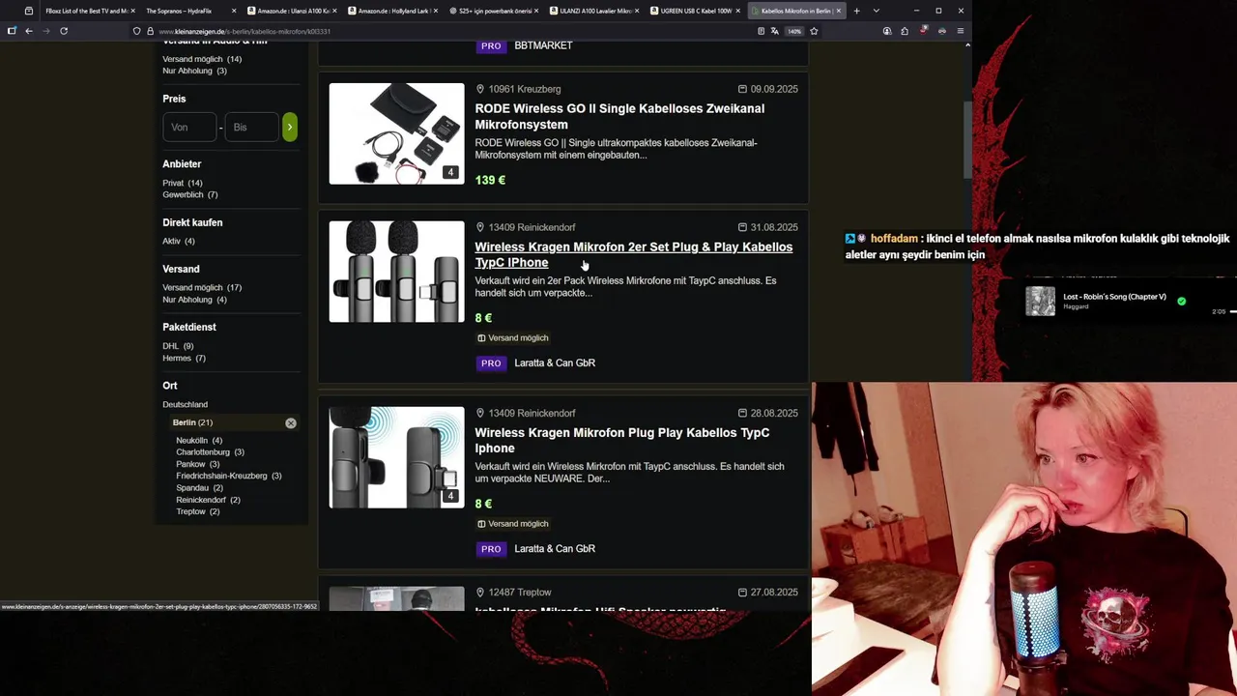
Task: Filter by Charlottenburg district
Action: coord(210,452)
